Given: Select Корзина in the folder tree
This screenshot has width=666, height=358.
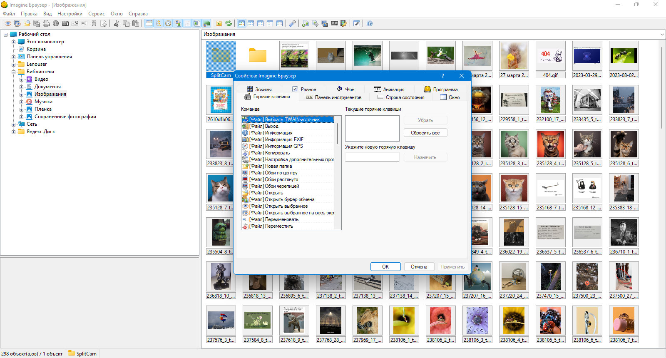Looking at the screenshot, I should [36, 49].
